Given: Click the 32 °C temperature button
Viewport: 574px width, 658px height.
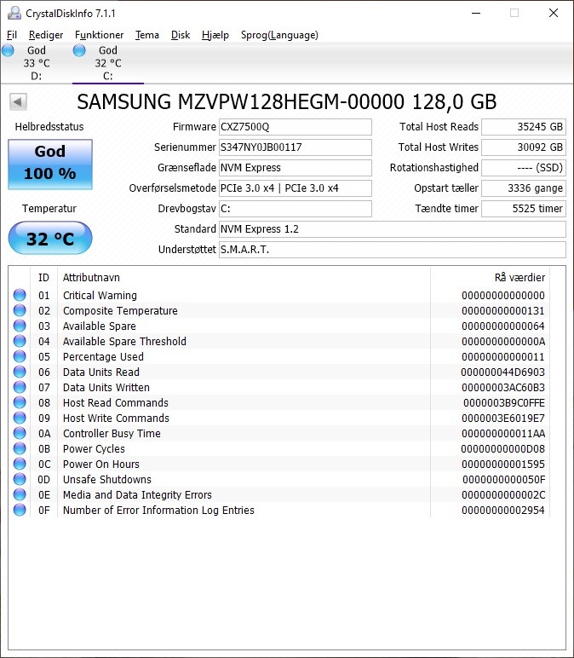Looking at the screenshot, I should tap(50, 239).
